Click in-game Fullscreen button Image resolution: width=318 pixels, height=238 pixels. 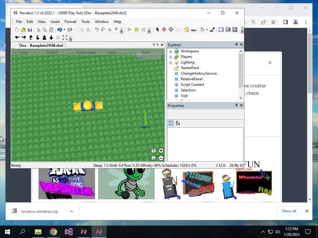tap(86, 52)
